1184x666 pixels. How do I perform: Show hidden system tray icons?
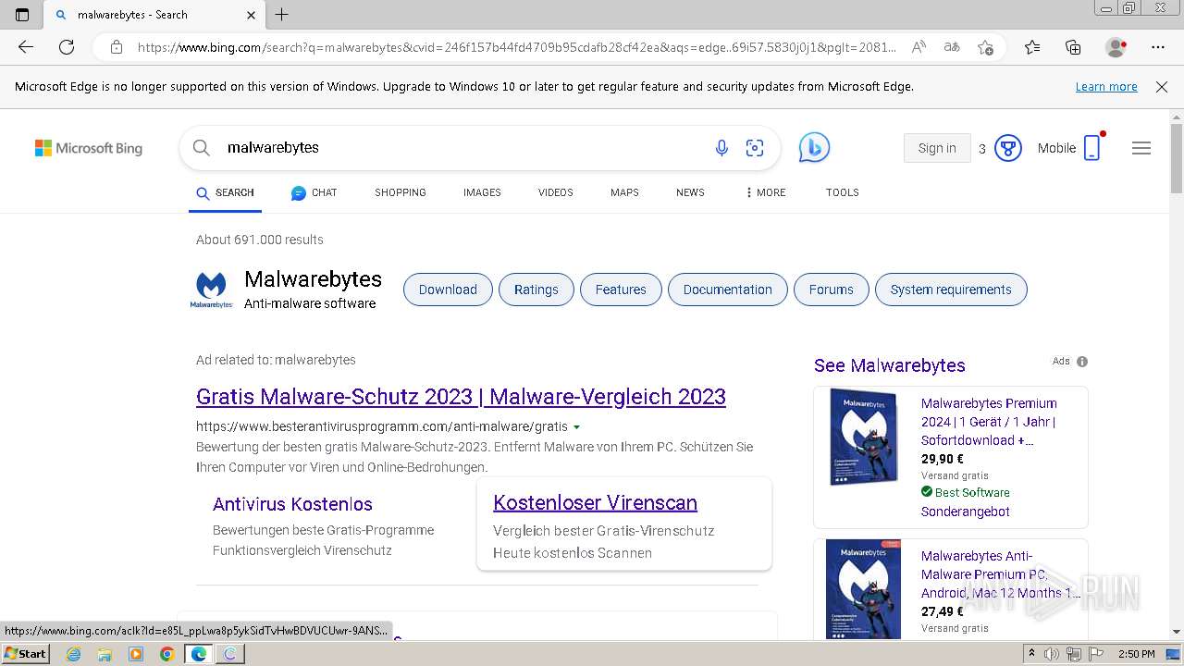click(x=1032, y=654)
